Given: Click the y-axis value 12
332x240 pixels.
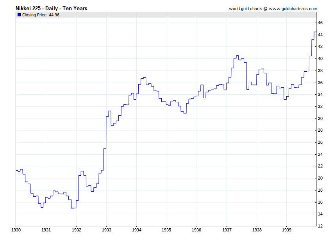Looking at the screenshot, I should (x=320, y=226).
